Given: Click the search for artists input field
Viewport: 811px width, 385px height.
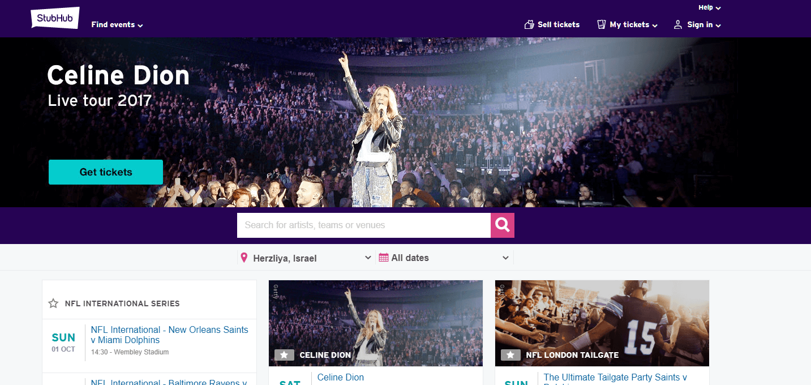Looking at the screenshot, I should (363, 225).
